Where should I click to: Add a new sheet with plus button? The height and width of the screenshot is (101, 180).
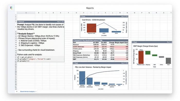click(17, 91)
